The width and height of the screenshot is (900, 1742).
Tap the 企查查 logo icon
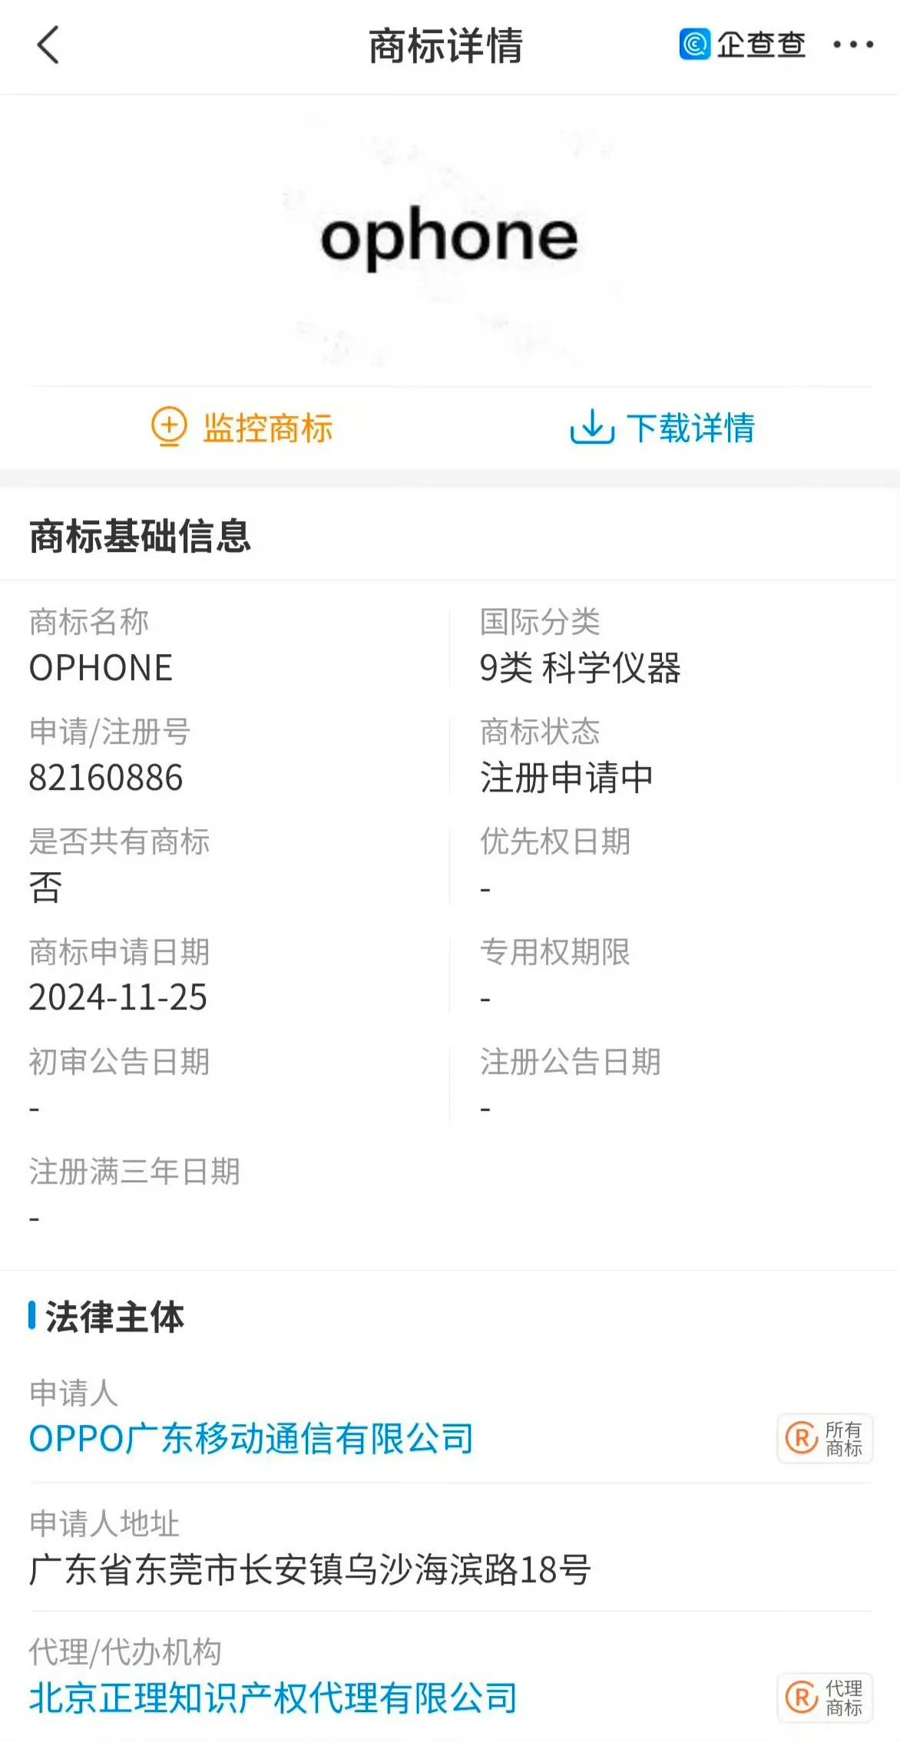(694, 44)
